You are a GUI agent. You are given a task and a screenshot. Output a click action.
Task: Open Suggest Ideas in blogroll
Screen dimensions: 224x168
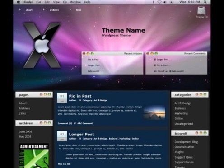pos(184,157)
